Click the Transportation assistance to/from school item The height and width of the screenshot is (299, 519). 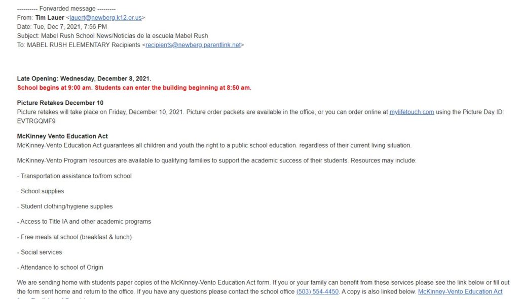(x=75, y=176)
